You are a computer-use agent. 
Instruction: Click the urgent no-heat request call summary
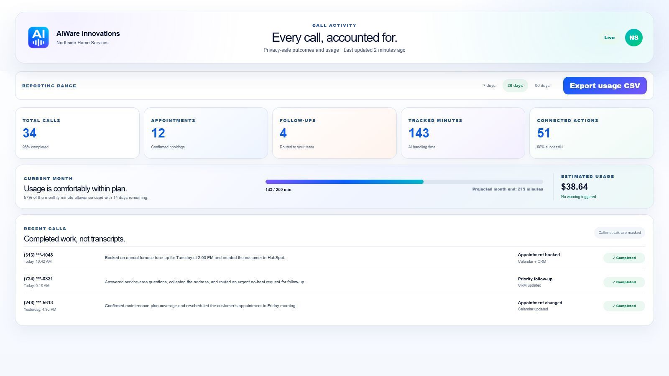coord(205,282)
